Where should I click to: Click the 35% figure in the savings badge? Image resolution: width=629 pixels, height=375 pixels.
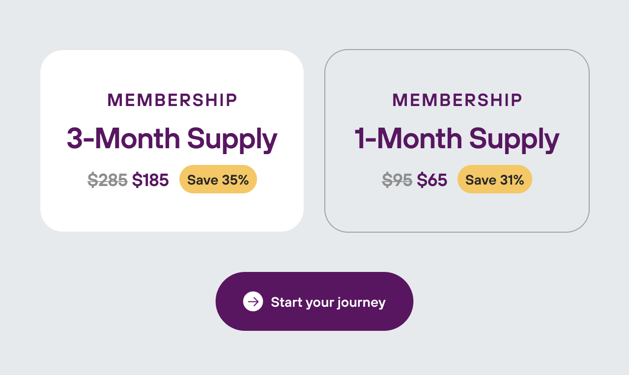coord(235,180)
